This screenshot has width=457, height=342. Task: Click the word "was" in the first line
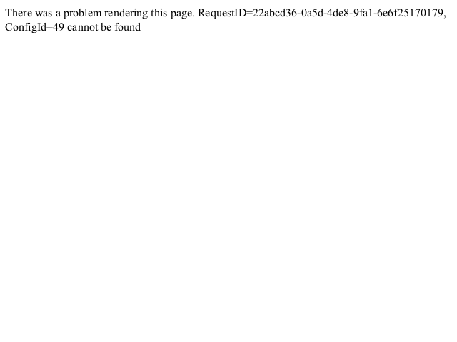pyautogui.click(x=44, y=14)
